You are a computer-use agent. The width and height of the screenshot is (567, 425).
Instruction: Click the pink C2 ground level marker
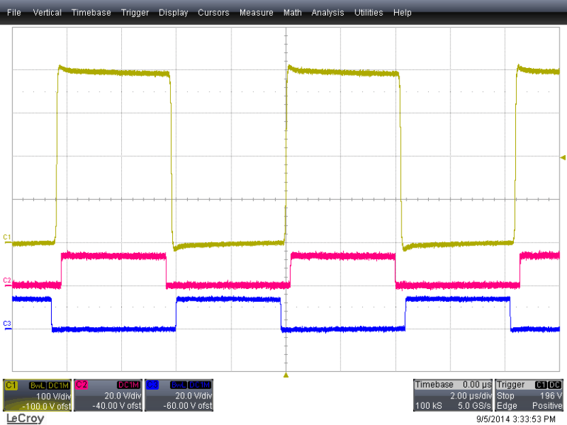tap(7, 280)
